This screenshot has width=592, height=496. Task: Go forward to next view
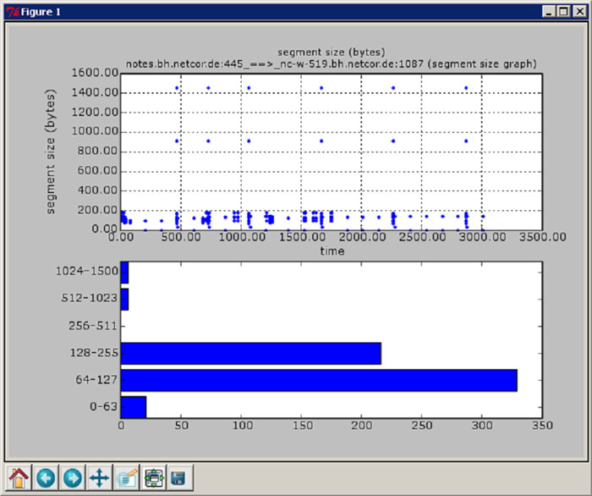coord(72,478)
